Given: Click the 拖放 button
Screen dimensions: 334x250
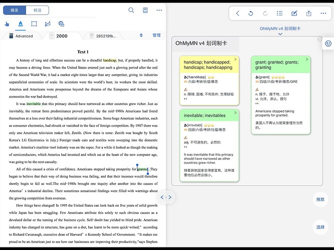Looking at the screenshot, I should point(320,199).
